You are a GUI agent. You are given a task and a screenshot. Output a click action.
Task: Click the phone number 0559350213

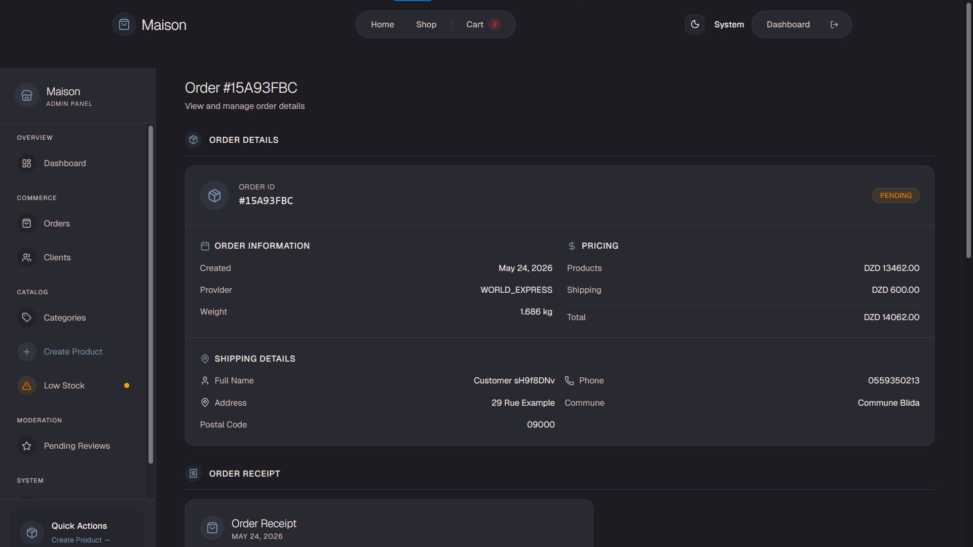point(893,380)
